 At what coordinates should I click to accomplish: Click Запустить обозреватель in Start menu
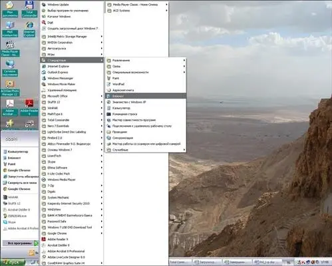[20, 177]
